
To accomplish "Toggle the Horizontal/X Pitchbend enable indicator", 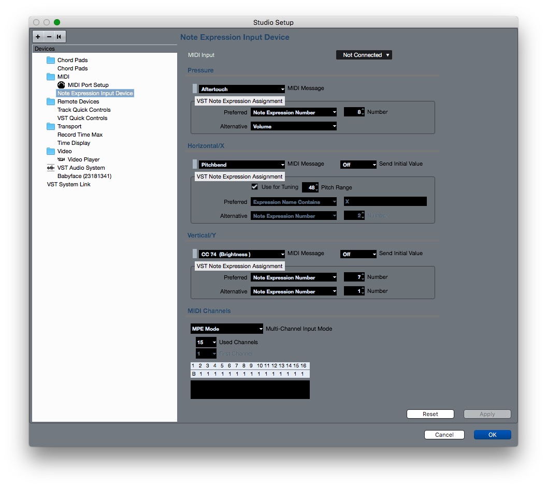I will (195, 164).
